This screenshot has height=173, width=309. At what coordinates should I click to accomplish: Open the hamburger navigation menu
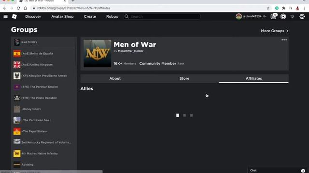point(5,16)
